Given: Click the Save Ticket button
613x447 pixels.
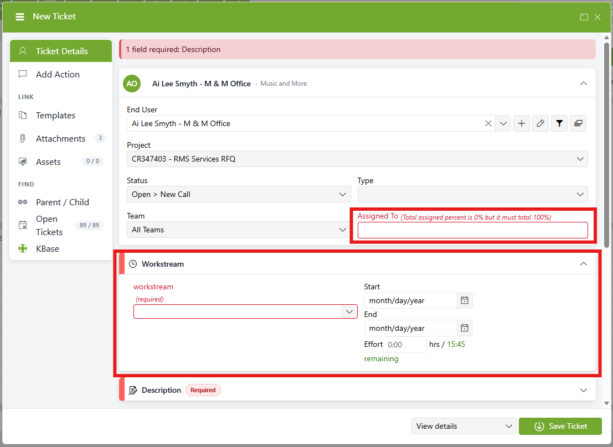Looking at the screenshot, I should coord(560,426).
